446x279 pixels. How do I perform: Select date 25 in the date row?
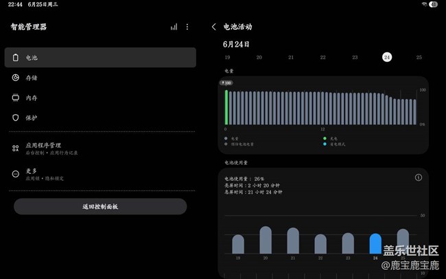[x=419, y=58]
